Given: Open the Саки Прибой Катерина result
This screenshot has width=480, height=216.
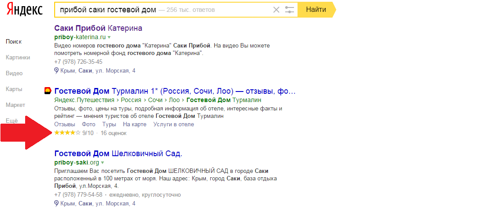Looking at the screenshot, I should tap(98, 29).
